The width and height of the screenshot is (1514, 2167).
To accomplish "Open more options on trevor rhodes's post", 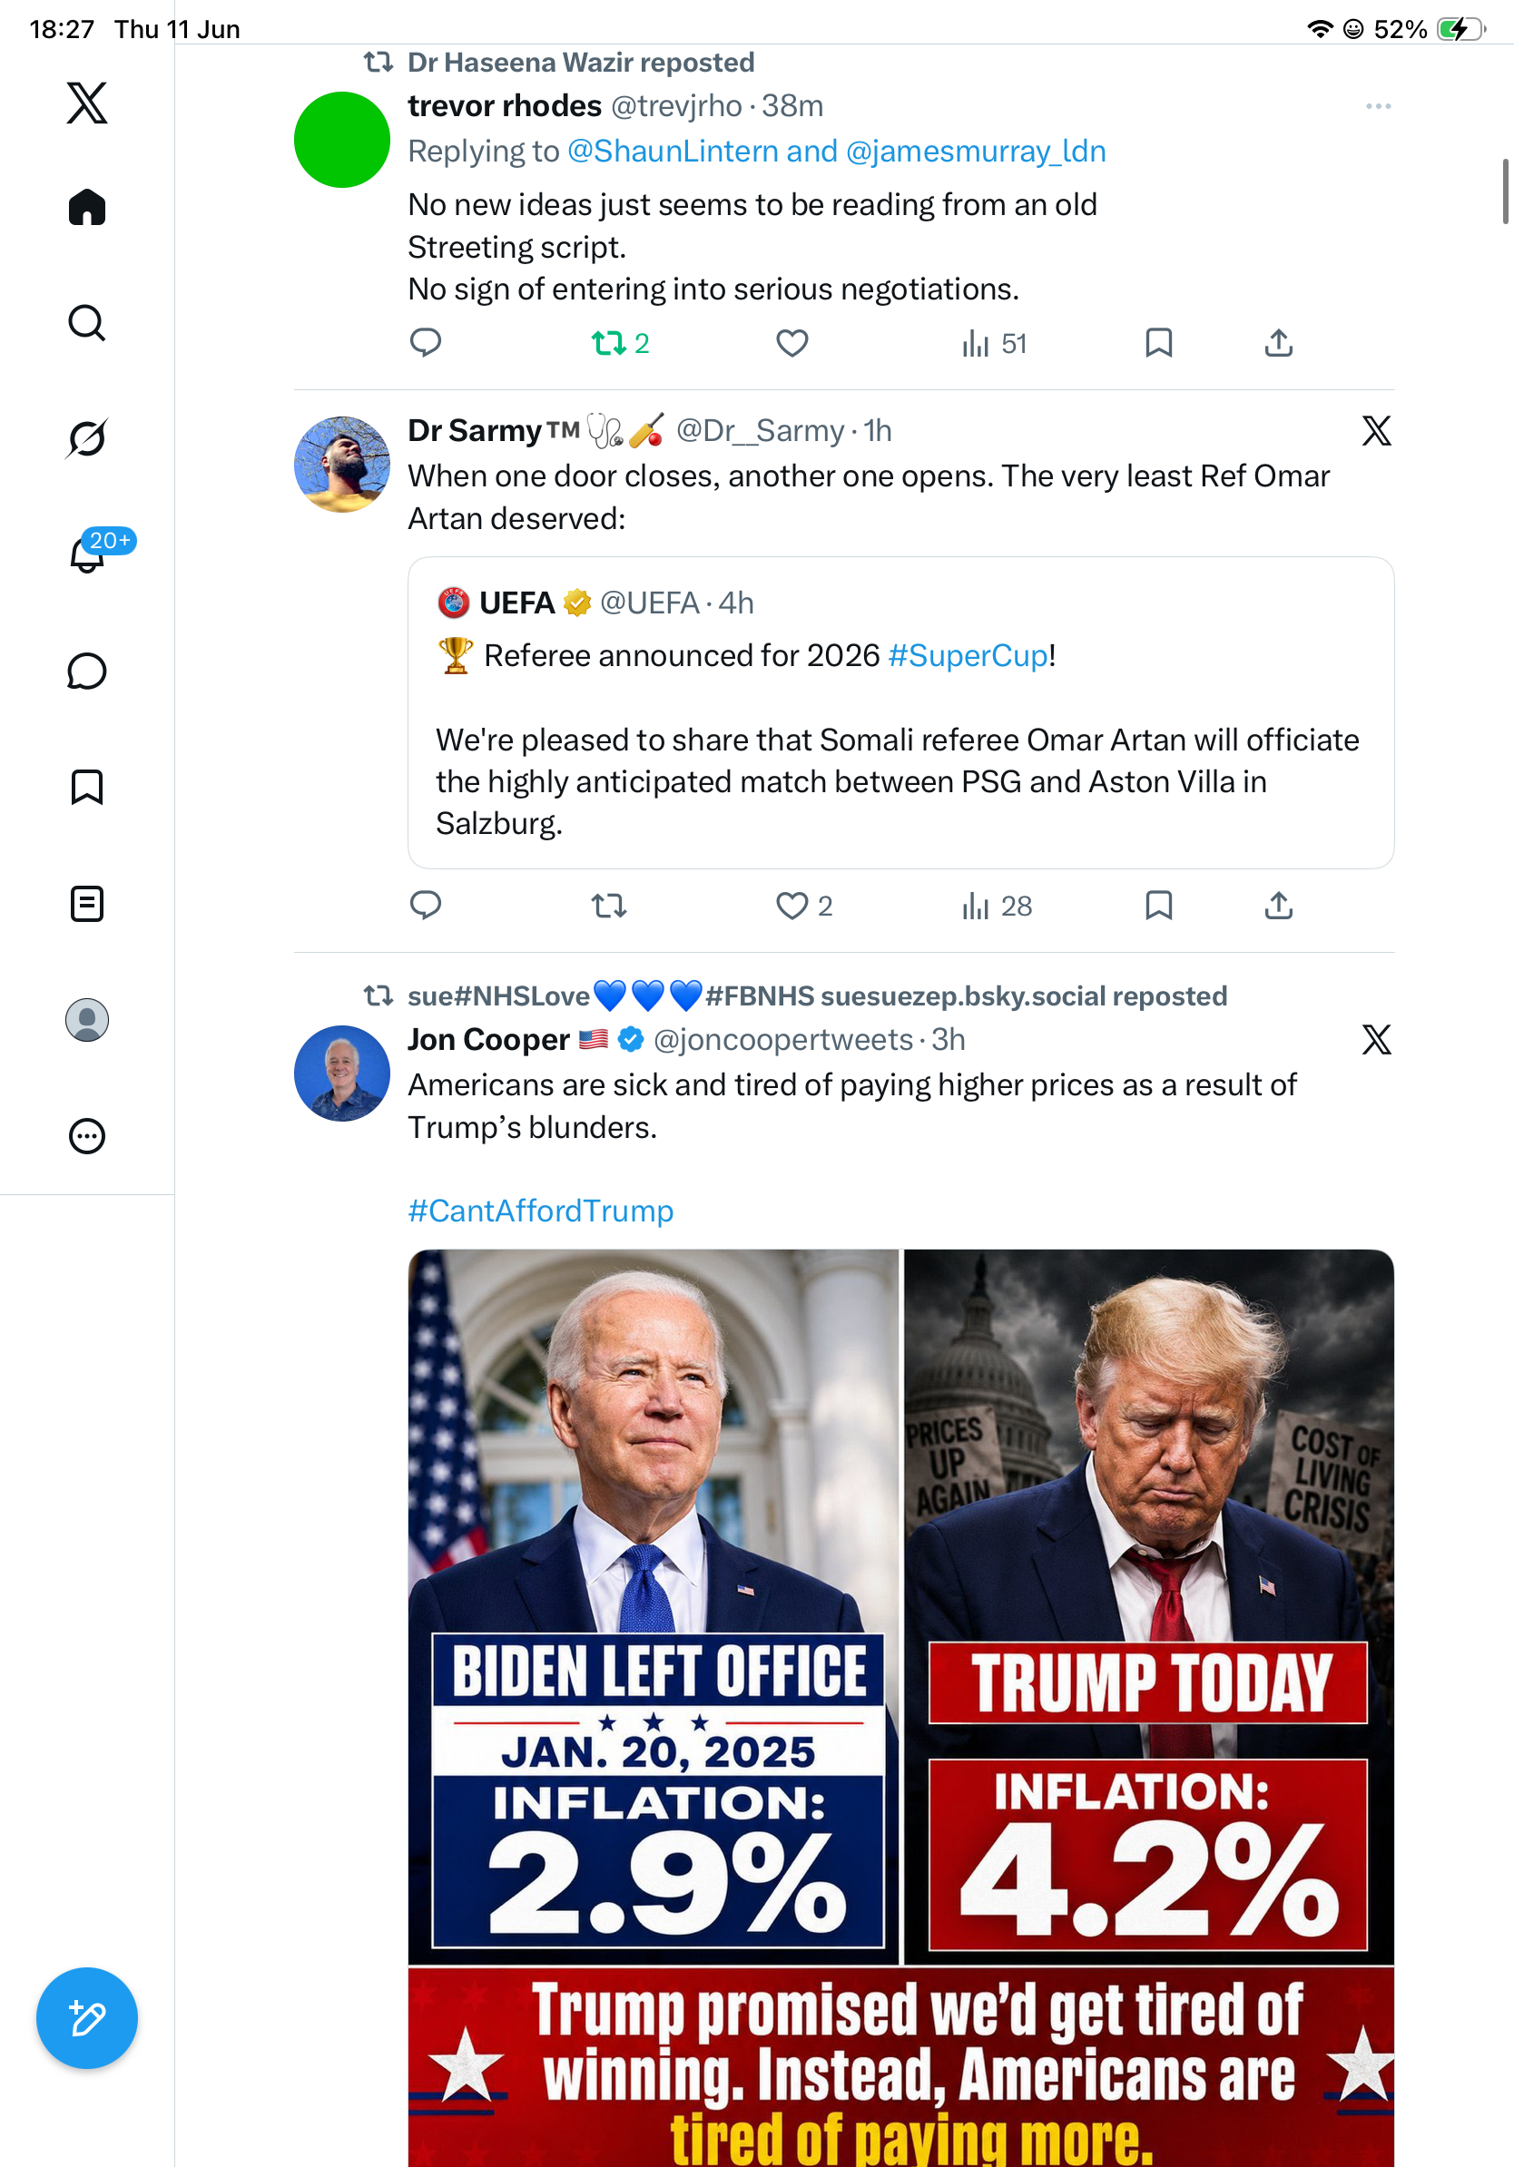I will (1378, 107).
